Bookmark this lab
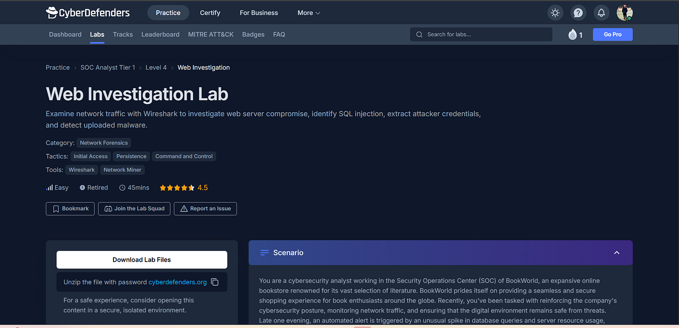 coord(70,209)
